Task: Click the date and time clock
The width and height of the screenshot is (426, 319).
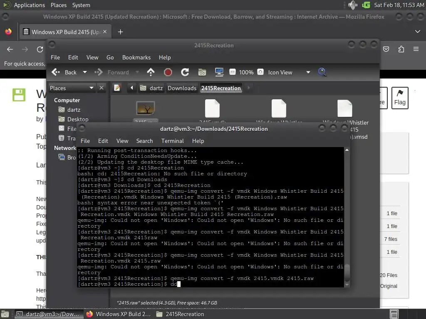Action: [x=399, y=5]
